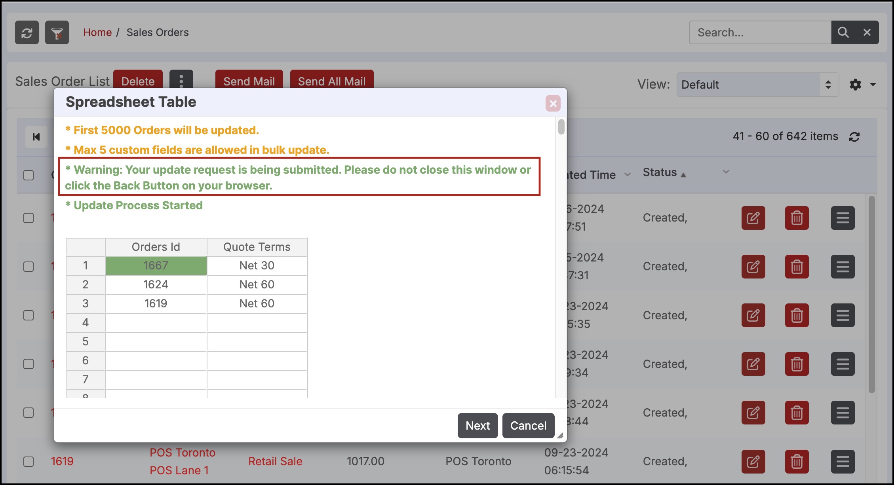Click the refresh icon in top toolbar
This screenshot has width=894, height=485.
[27, 32]
